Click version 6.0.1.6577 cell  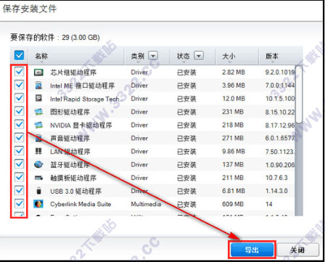[x=280, y=138]
